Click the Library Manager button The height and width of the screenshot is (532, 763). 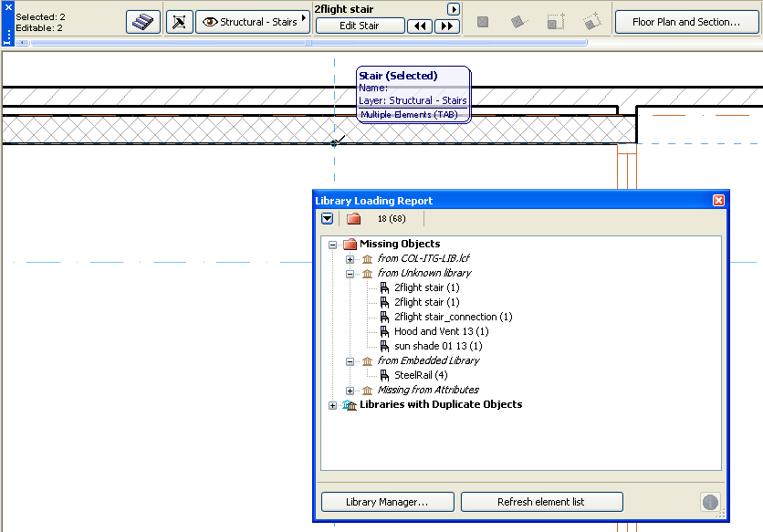[x=388, y=502]
